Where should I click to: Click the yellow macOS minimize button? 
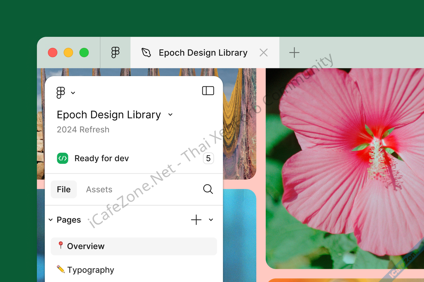point(68,53)
